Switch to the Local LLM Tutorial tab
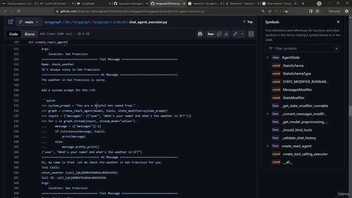352x198 pixels. pyautogui.click(x=57, y=4)
